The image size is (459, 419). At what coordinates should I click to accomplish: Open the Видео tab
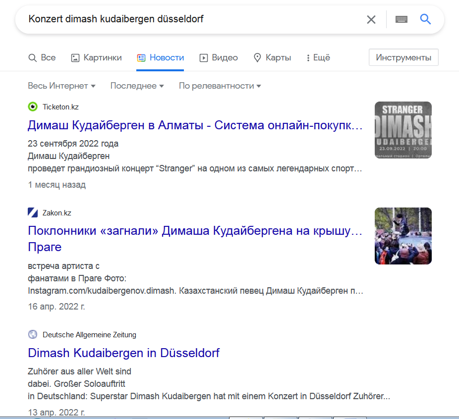(x=219, y=57)
